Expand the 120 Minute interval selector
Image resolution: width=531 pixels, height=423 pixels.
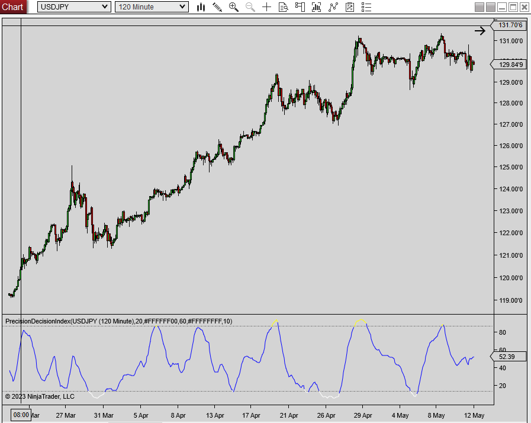[151, 7]
